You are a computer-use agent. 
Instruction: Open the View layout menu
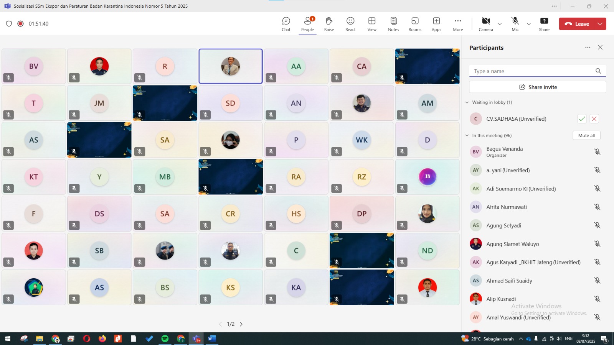point(372,24)
